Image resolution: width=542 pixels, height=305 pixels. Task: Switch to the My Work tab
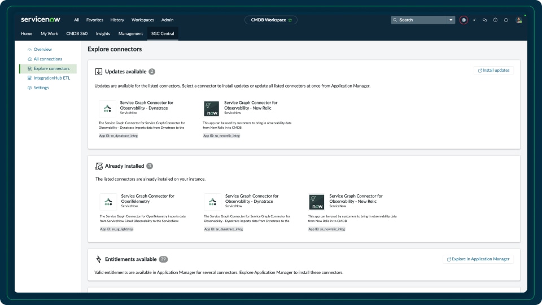click(50, 33)
